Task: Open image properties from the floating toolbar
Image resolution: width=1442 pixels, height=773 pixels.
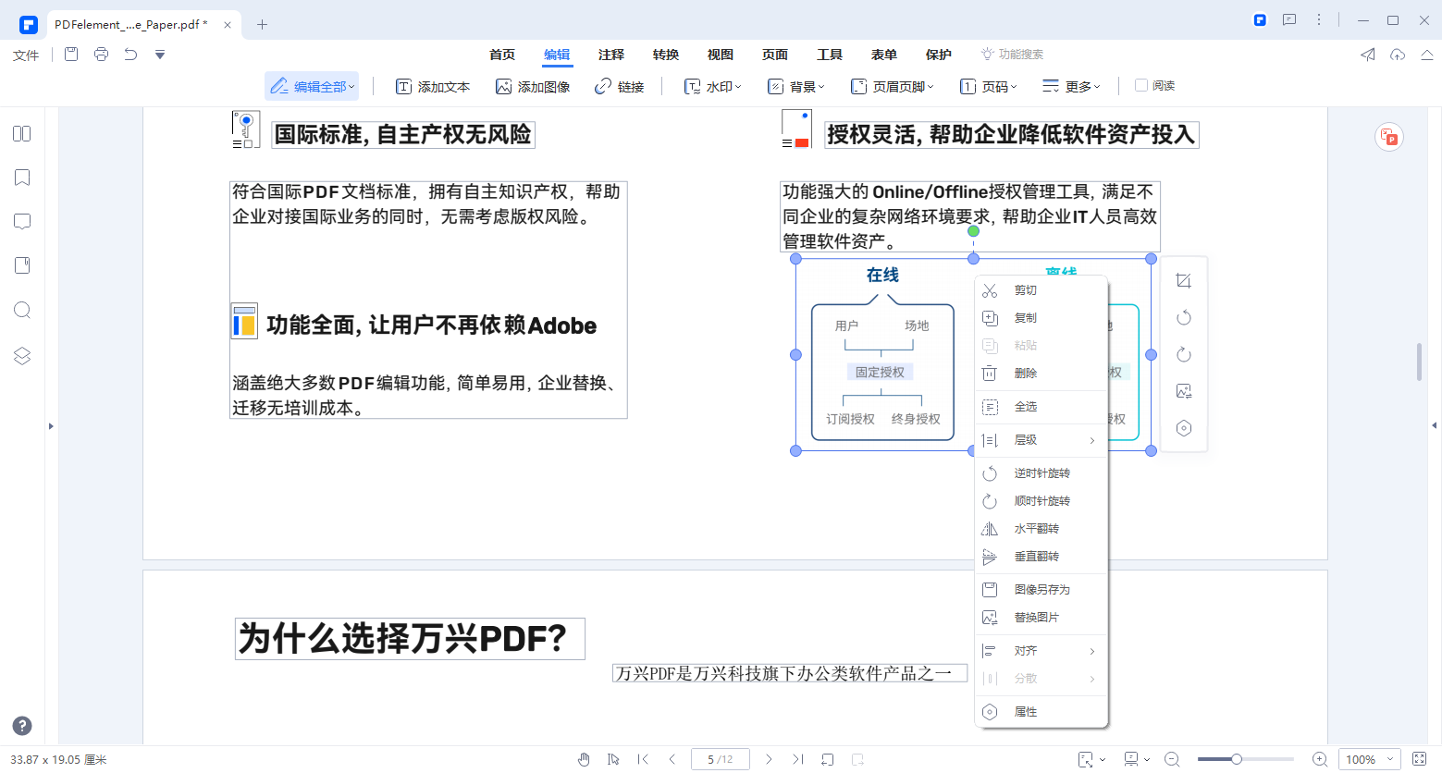Action: tap(1184, 428)
